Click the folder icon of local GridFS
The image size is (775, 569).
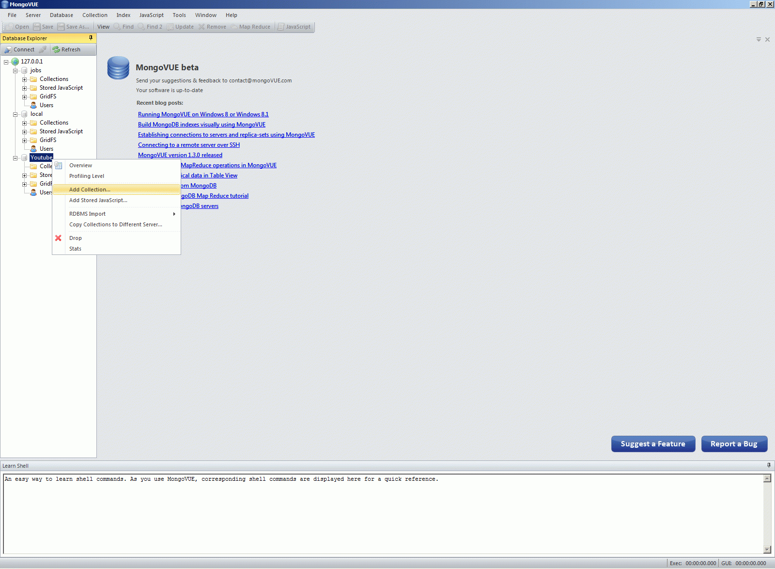point(33,140)
